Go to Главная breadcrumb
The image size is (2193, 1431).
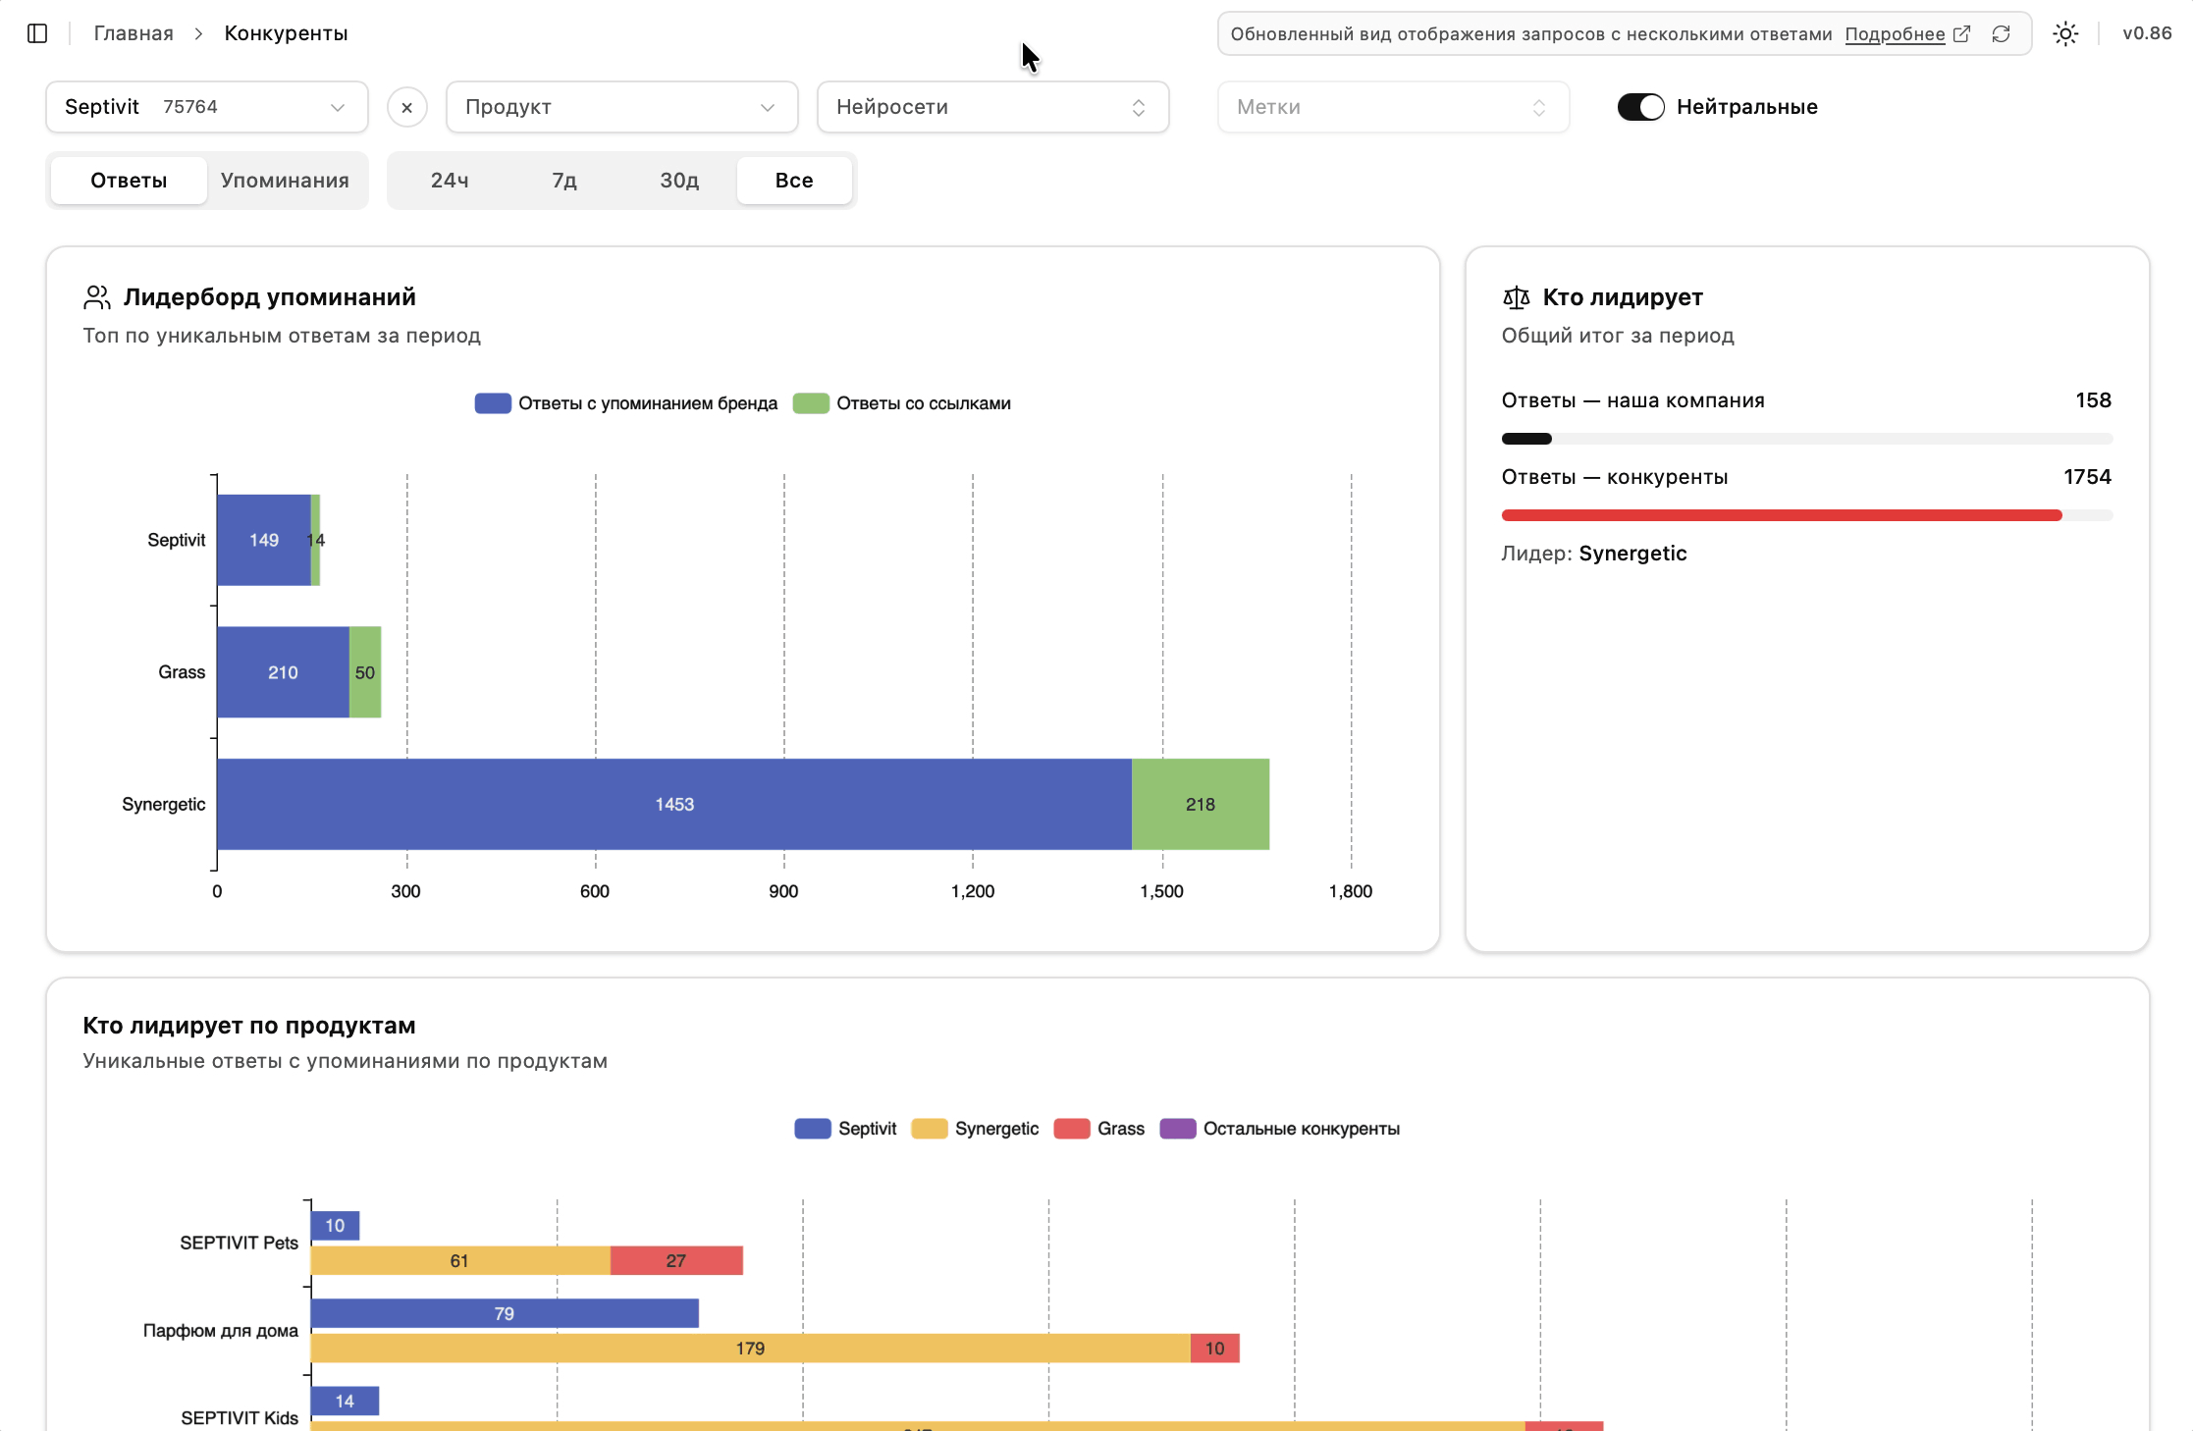pos(134,33)
